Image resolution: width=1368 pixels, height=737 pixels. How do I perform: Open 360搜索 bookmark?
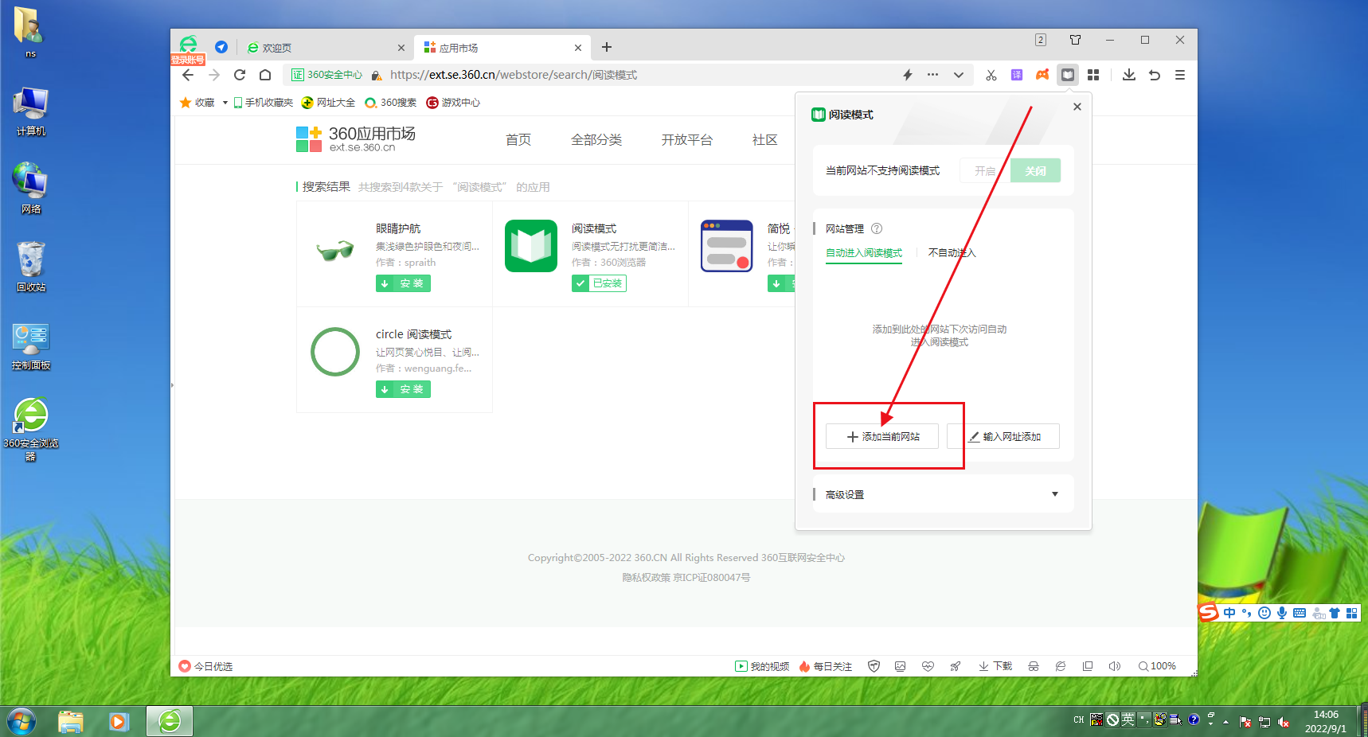tap(391, 103)
